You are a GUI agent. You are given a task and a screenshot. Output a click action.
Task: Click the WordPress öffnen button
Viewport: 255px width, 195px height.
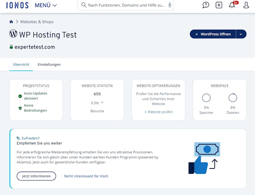pos(213,34)
